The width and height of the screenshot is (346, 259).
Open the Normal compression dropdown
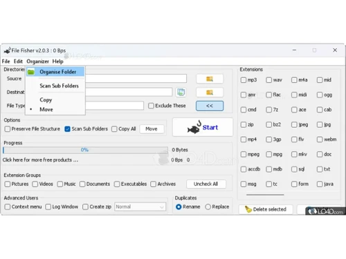tap(140, 207)
